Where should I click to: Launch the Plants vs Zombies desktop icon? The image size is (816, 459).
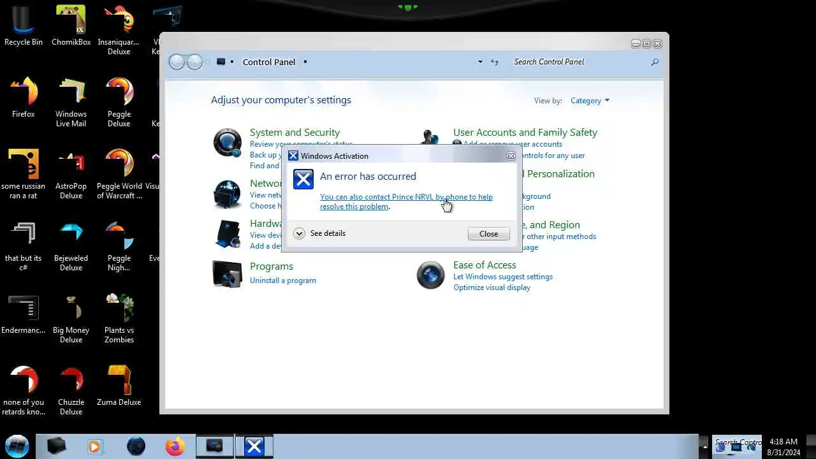click(x=119, y=319)
